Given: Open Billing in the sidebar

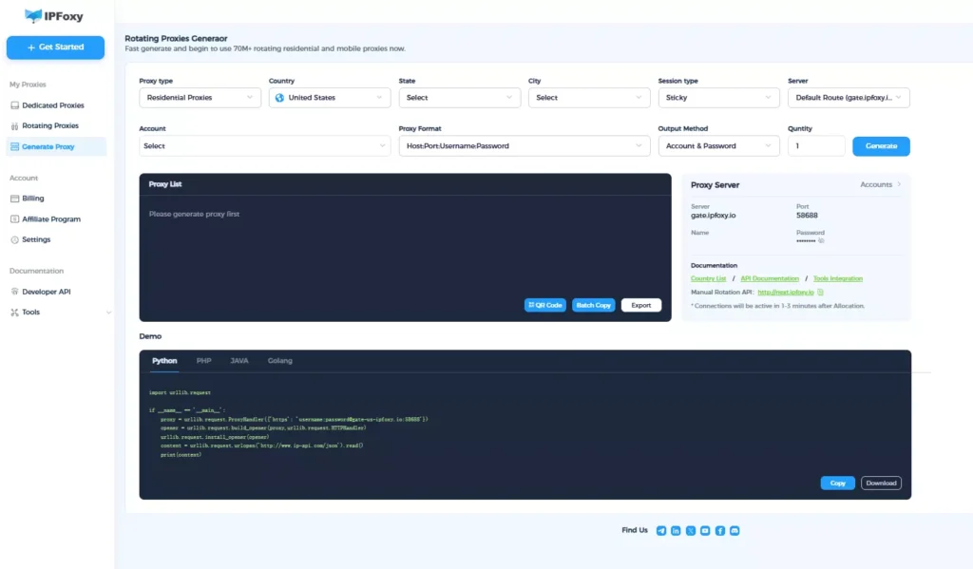Looking at the screenshot, I should [x=33, y=199].
